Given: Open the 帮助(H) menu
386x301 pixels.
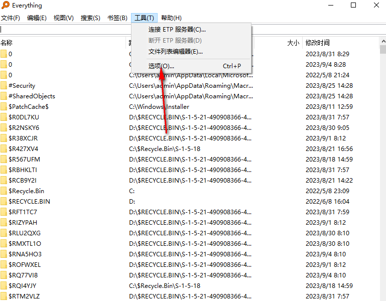Looking at the screenshot, I should tap(171, 18).
